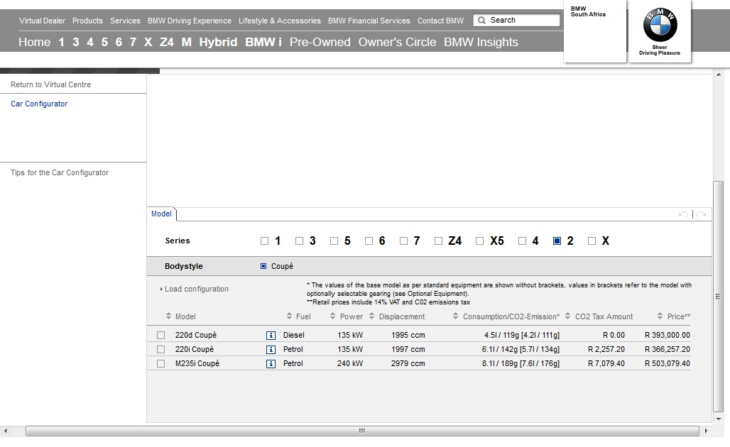Click the M235i Coupé info icon
Screen dimensions: 730x447
pyautogui.click(x=271, y=363)
